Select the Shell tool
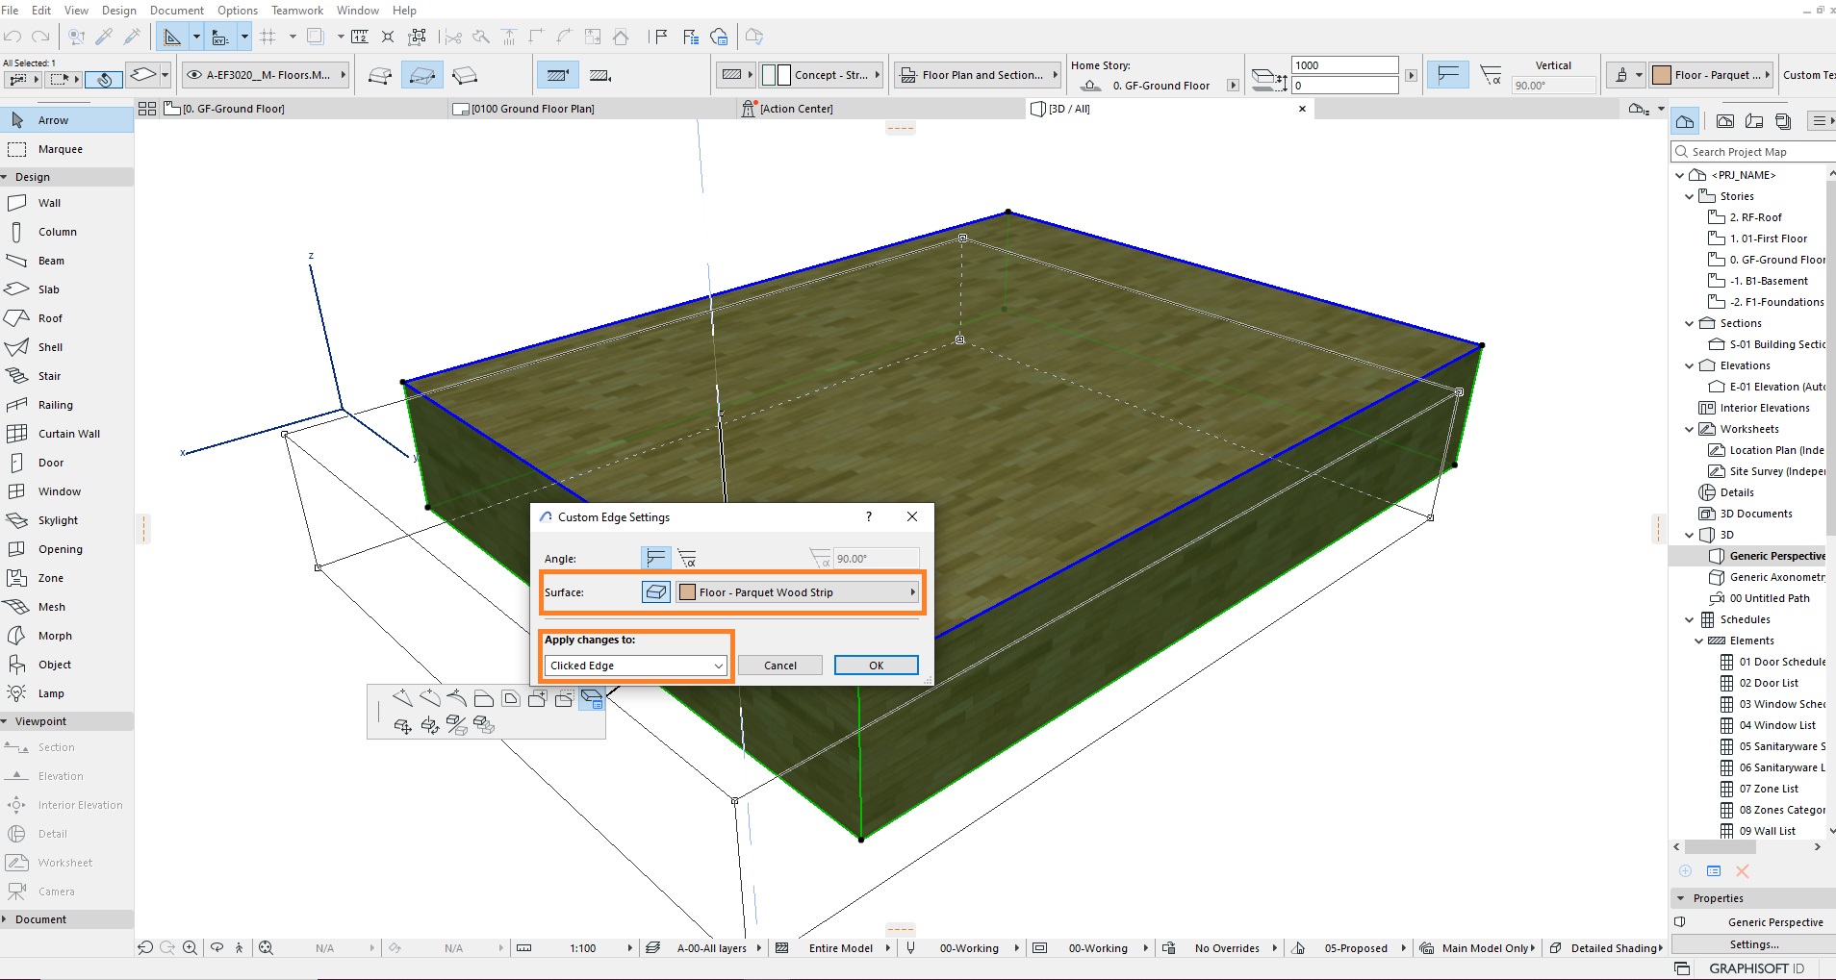Viewport: 1836px width, 980px height. pos(65,347)
